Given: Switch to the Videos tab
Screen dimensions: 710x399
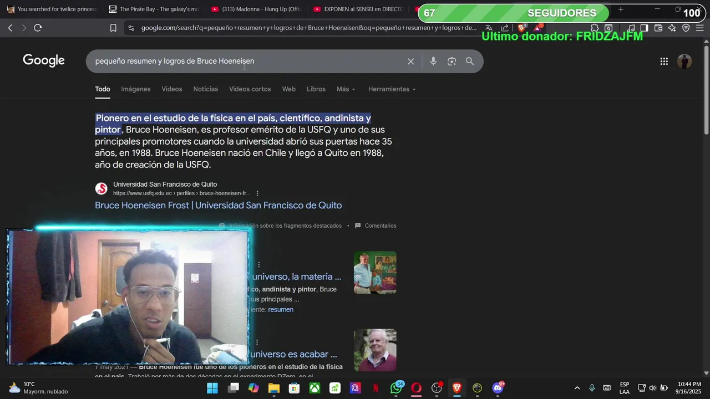Looking at the screenshot, I should [x=172, y=89].
